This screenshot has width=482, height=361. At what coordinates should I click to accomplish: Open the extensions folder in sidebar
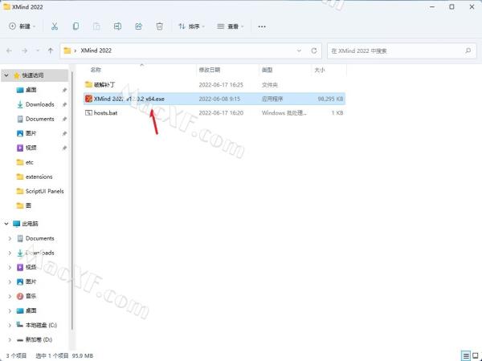point(39,176)
